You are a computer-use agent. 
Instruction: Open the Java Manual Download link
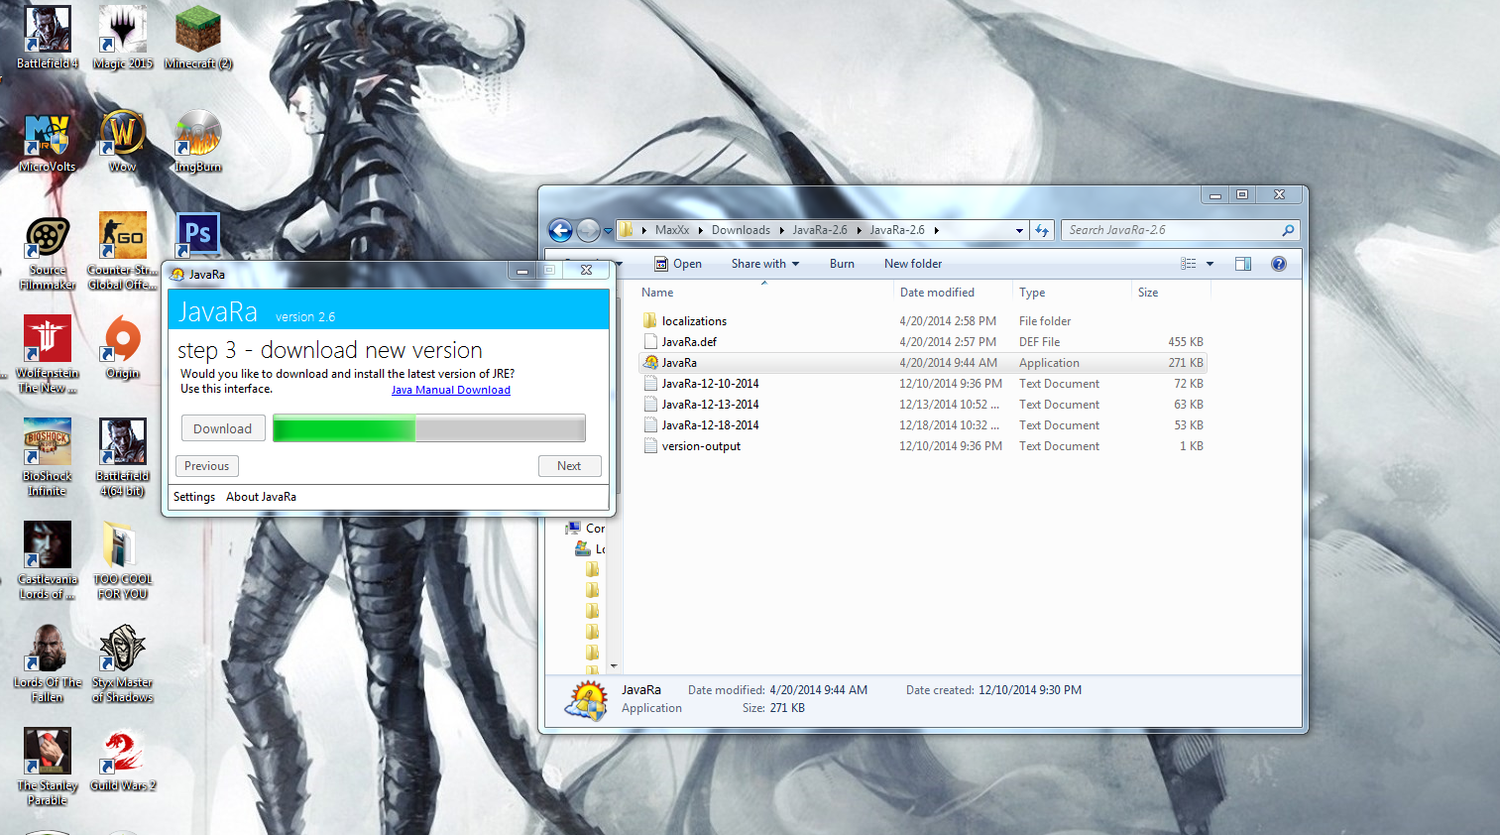[x=451, y=390]
